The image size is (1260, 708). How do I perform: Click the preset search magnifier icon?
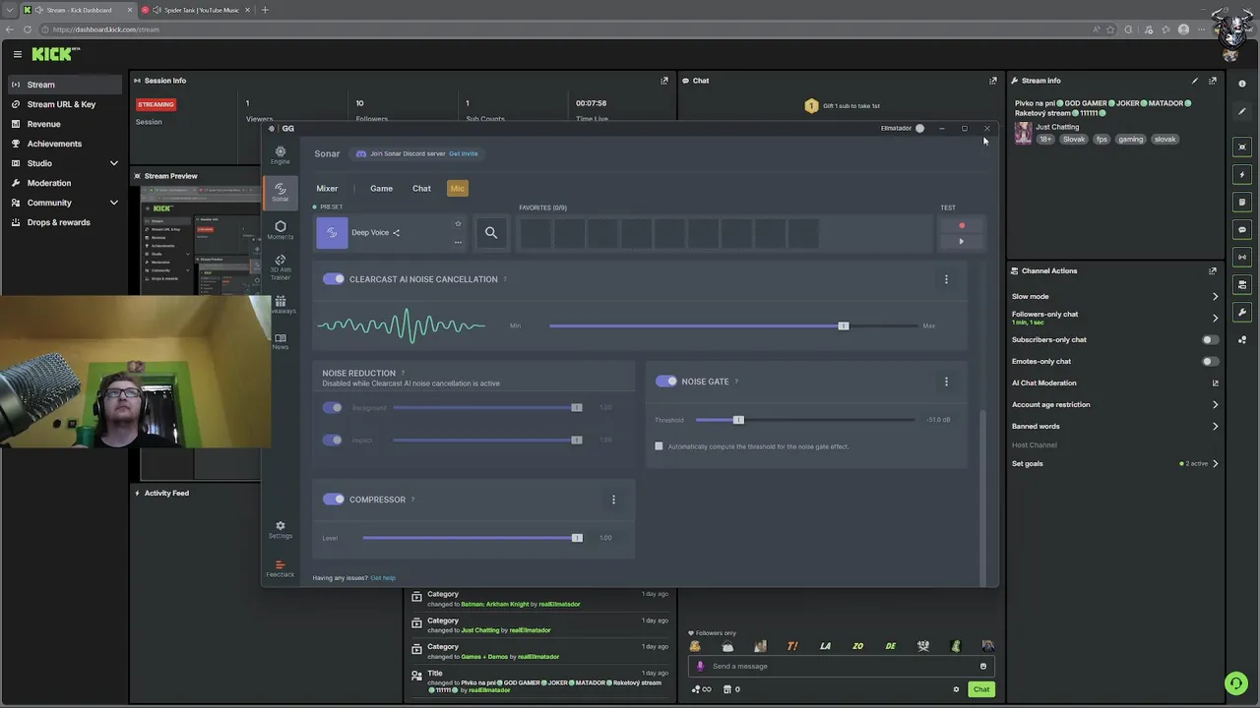[x=491, y=233]
